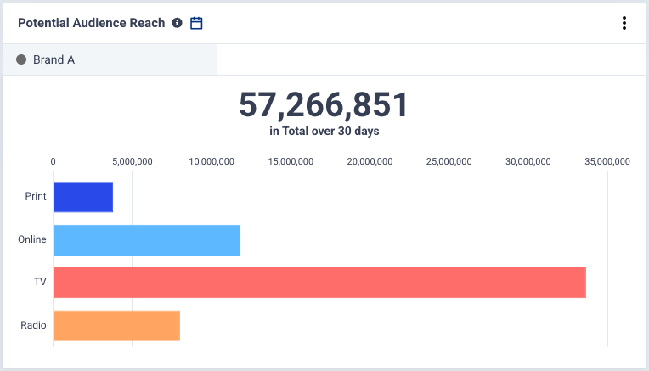
Task: Select the orange Radio bar
Action: pyautogui.click(x=116, y=325)
